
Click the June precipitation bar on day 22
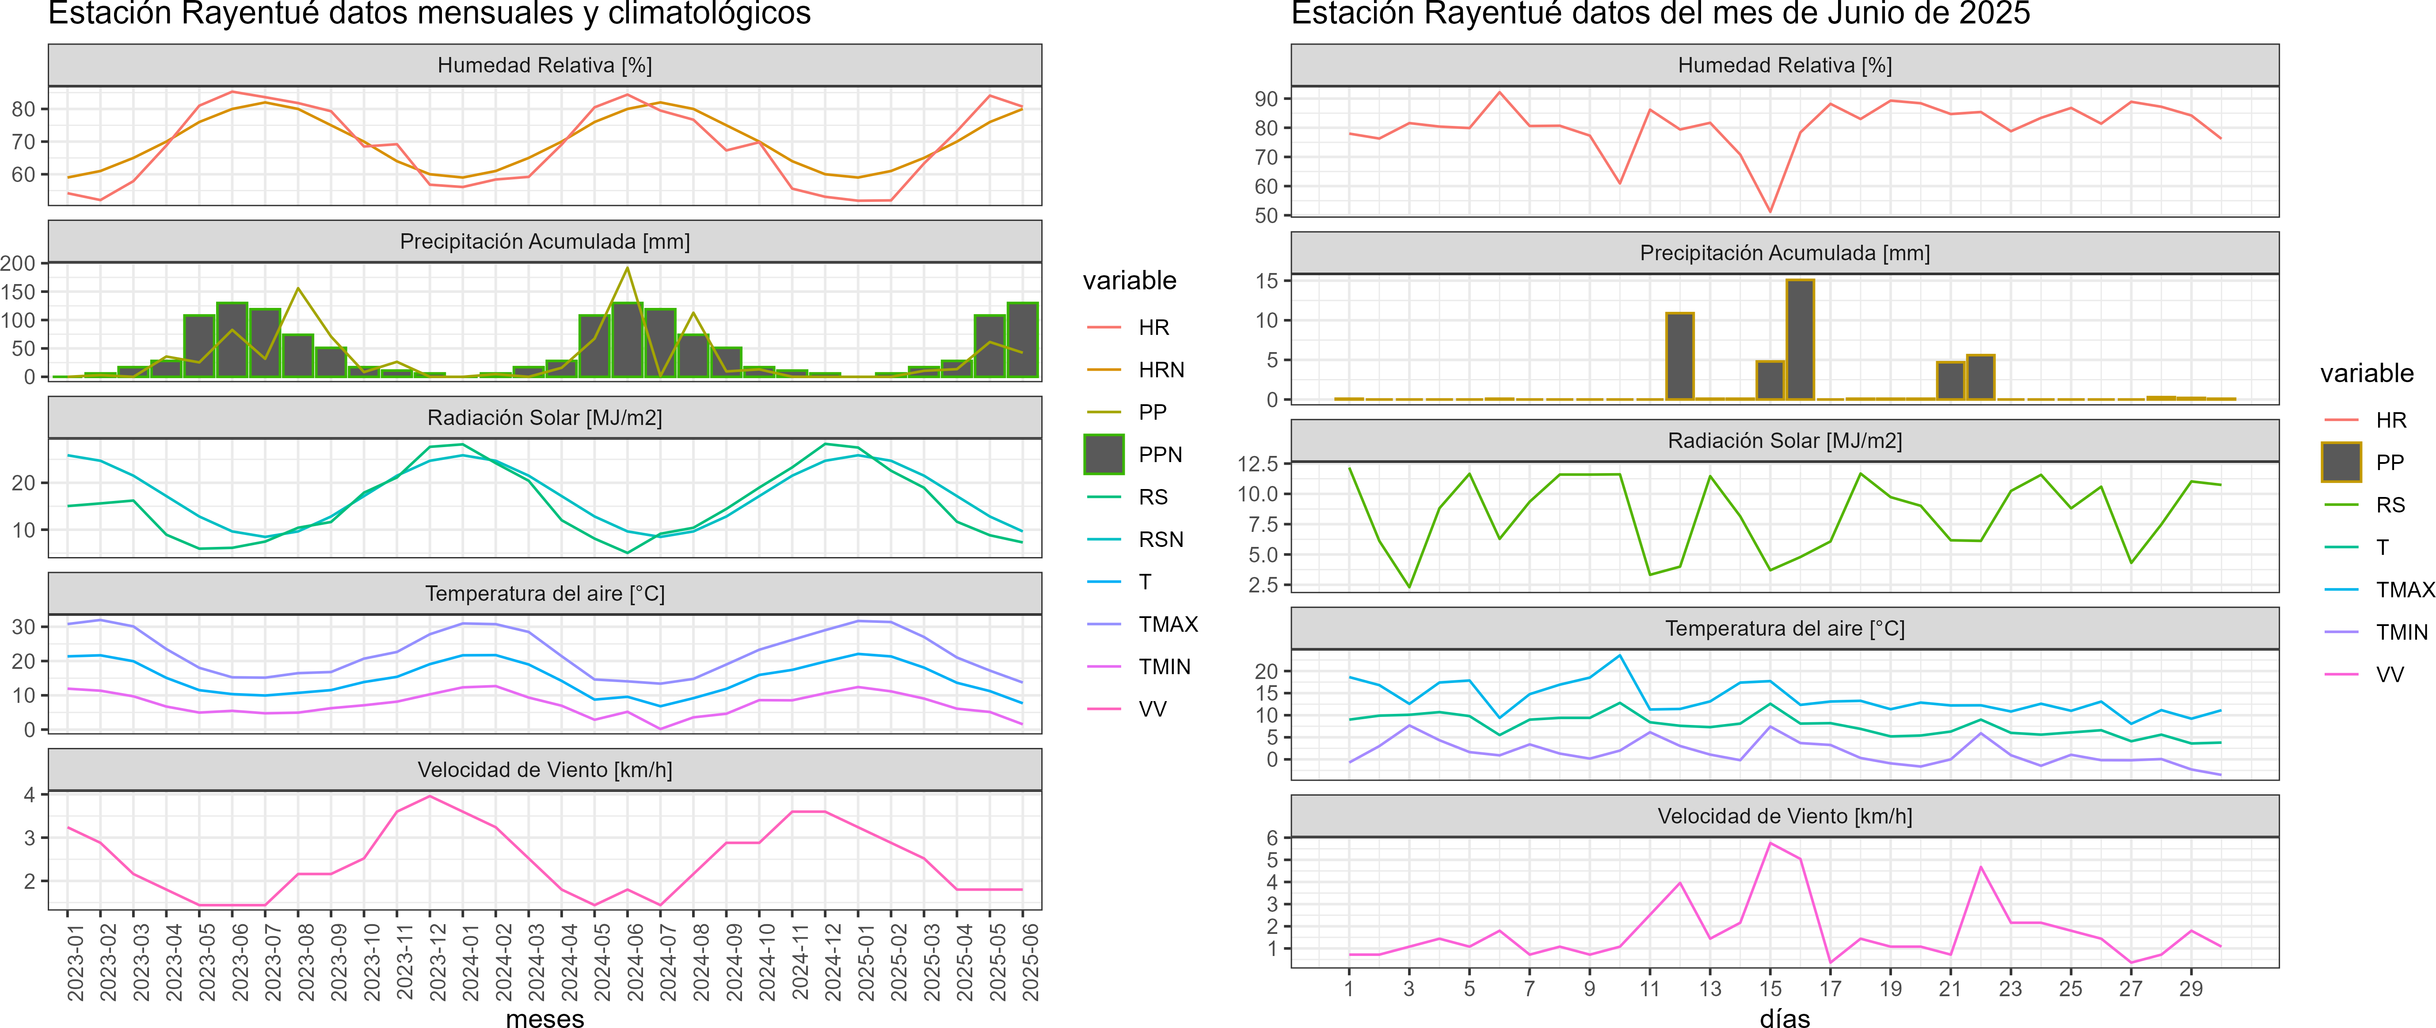click(1981, 377)
